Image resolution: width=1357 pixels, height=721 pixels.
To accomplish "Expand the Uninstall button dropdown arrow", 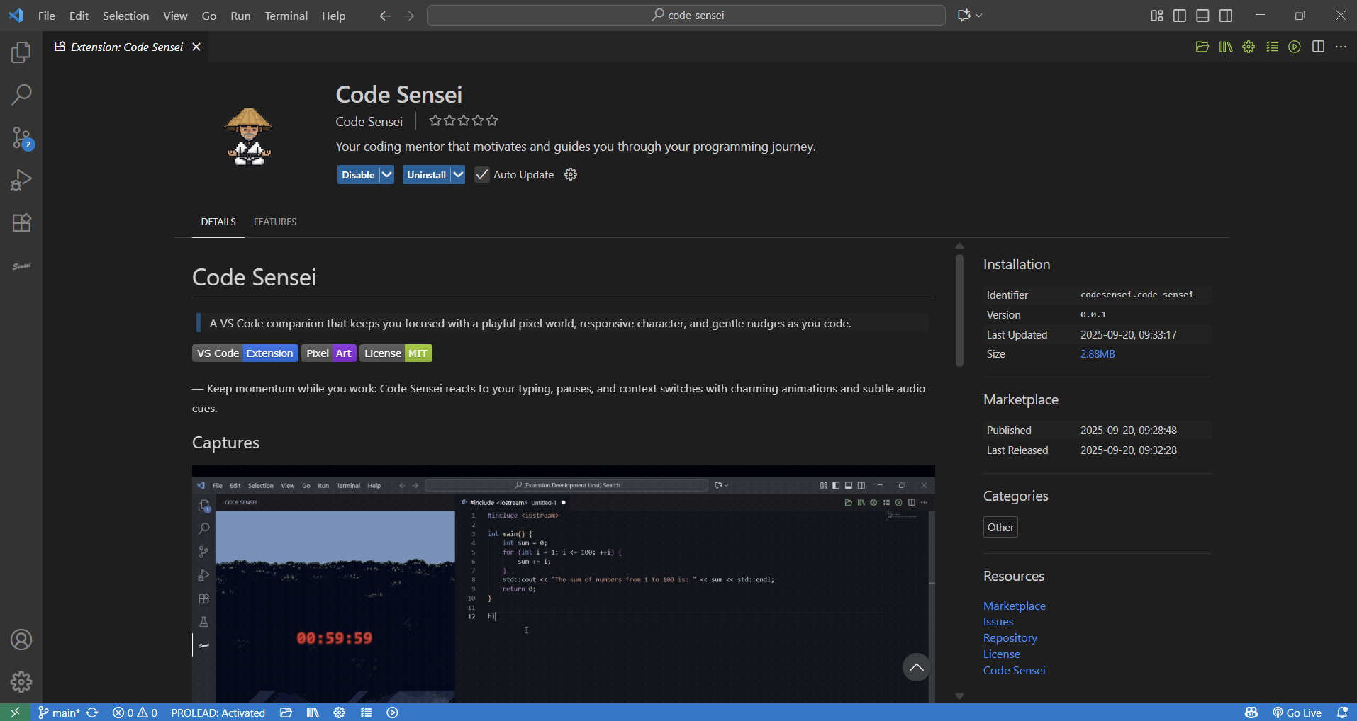I will (458, 174).
